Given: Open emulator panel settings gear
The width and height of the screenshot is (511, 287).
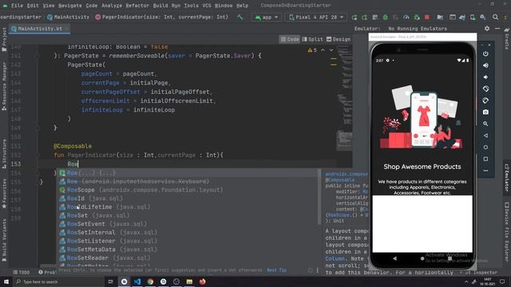Looking at the screenshot, I should pyautogui.click(x=487, y=29).
